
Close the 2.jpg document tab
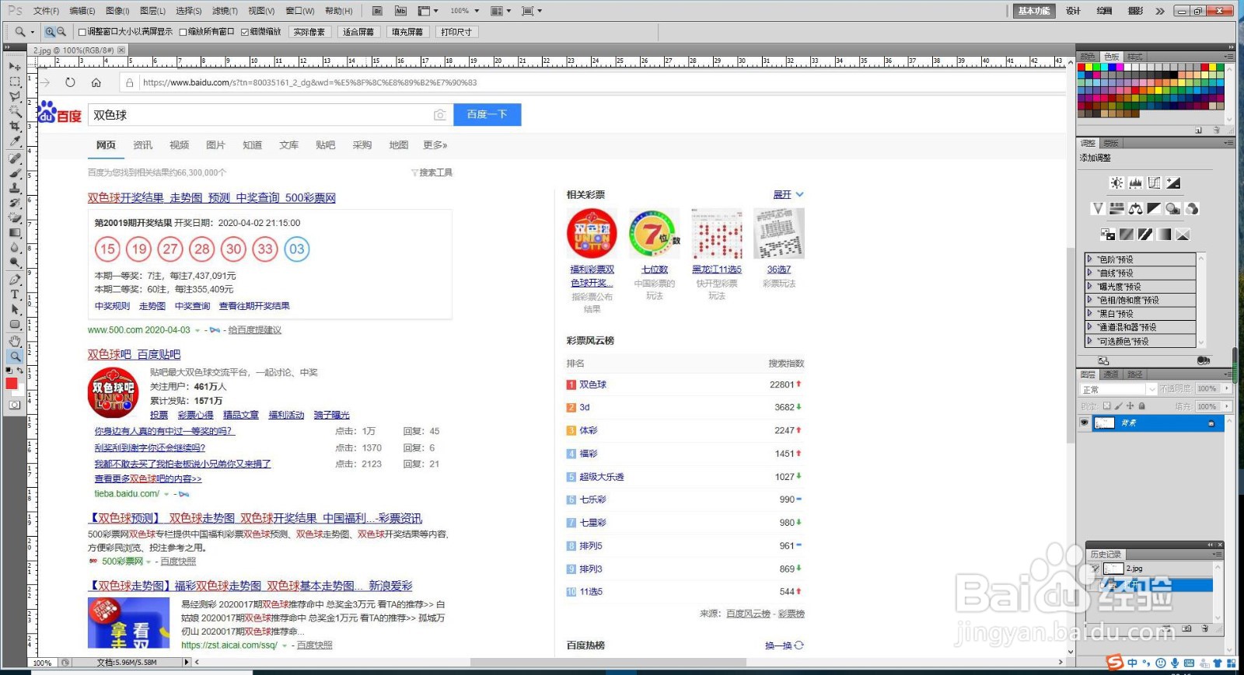pyautogui.click(x=121, y=50)
